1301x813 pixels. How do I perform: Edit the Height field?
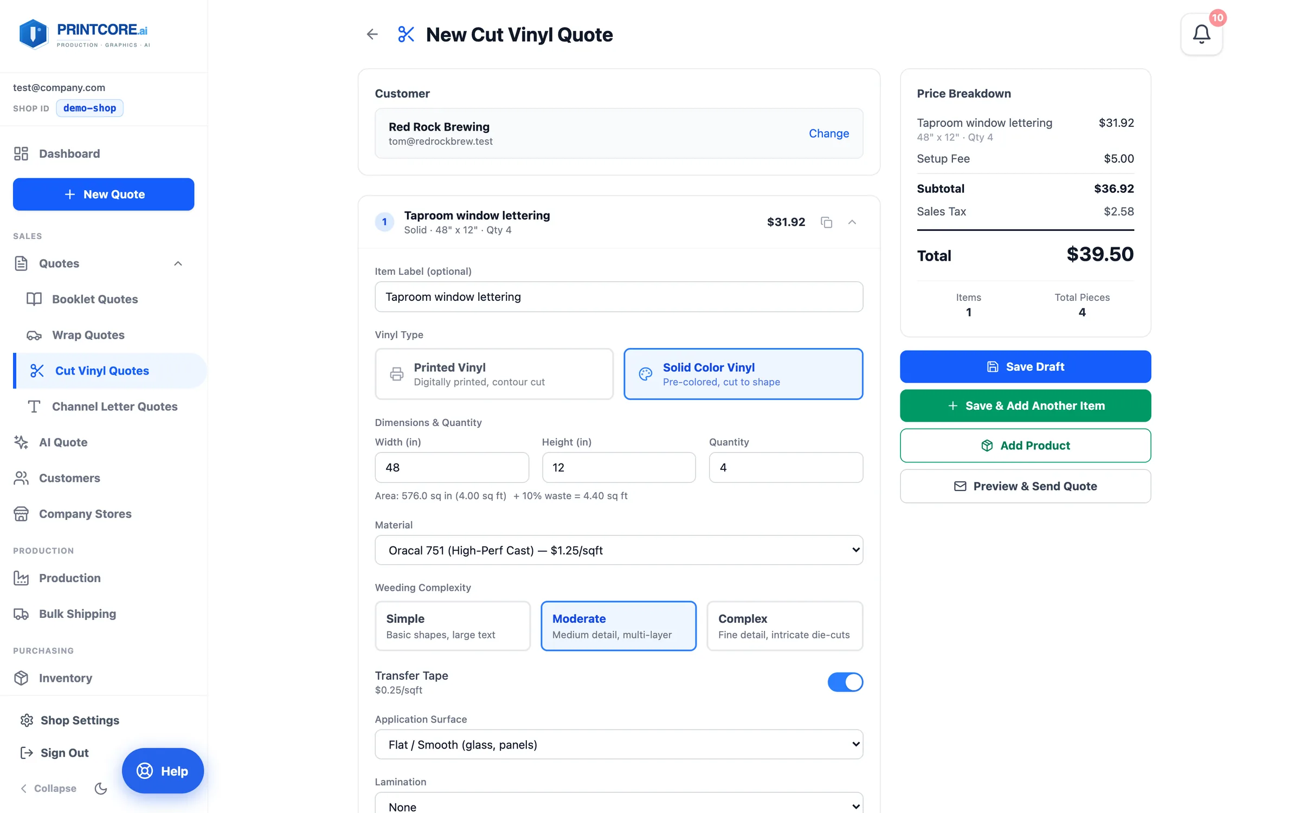(619, 467)
